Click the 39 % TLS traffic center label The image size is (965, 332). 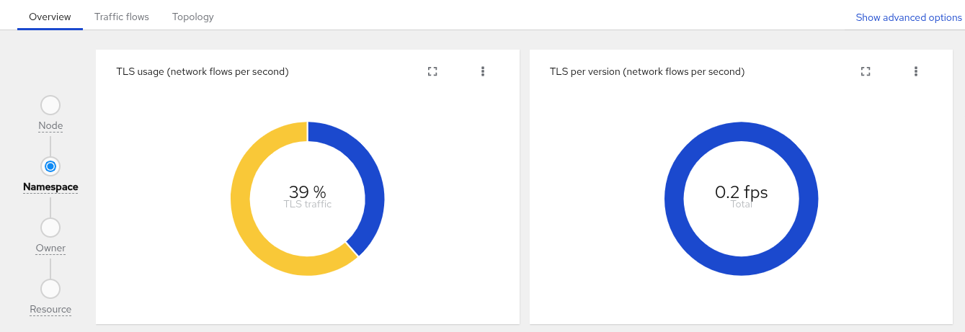308,197
